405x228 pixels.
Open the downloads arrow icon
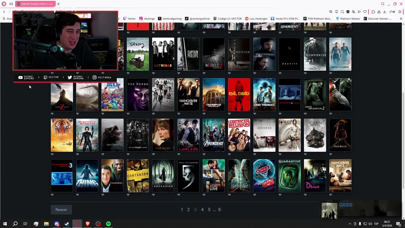click(x=384, y=12)
